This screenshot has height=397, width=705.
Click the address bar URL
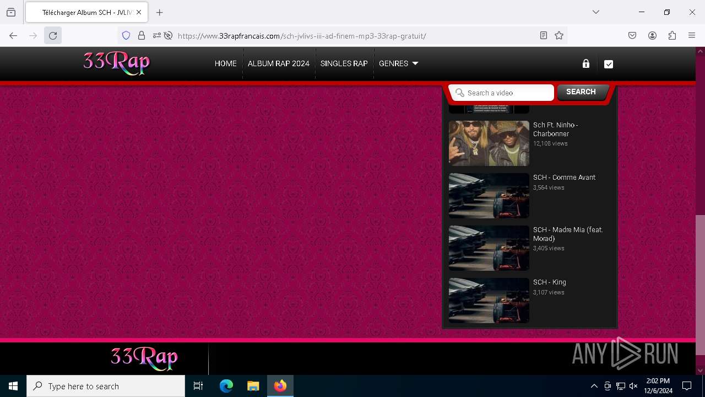tap(302, 36)
